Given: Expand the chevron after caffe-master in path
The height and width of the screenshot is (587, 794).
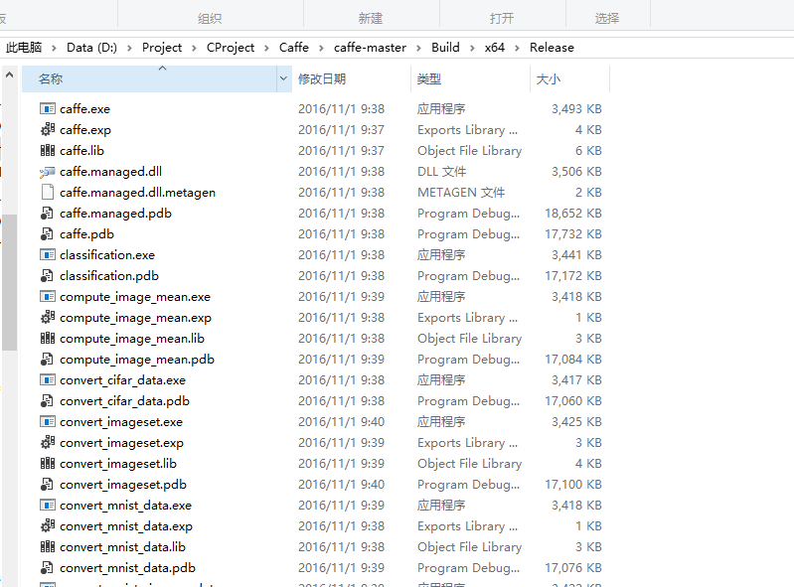Looking at the screenshot, I should click(418, 48).
